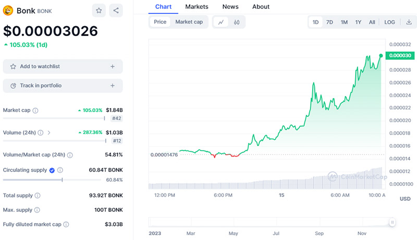Open the Markets tab
Image resolution: width=417 pixels, height=240 pixels.
click(197, 7)
